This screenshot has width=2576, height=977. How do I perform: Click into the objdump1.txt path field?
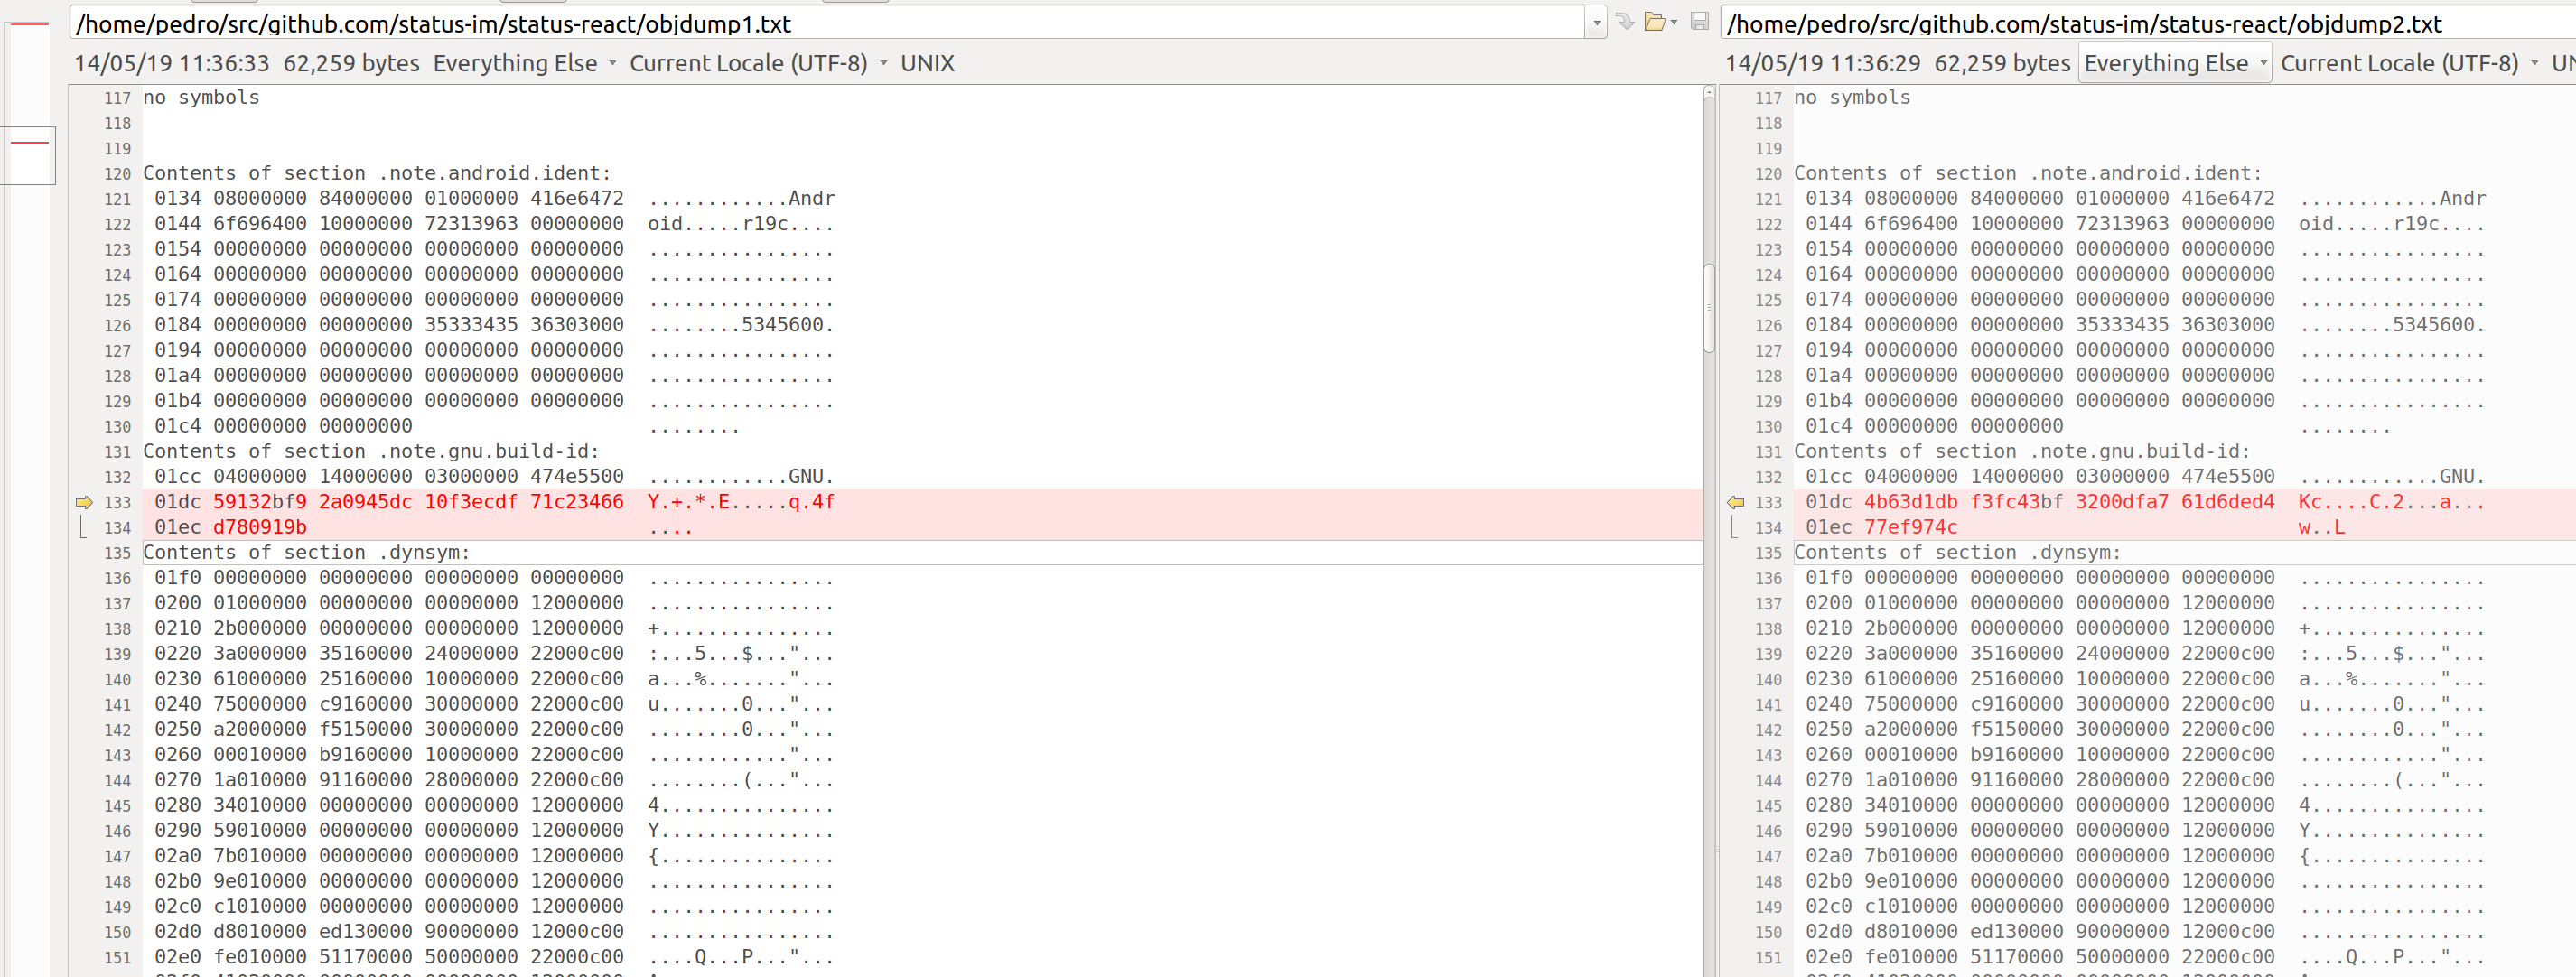[828, 22]
